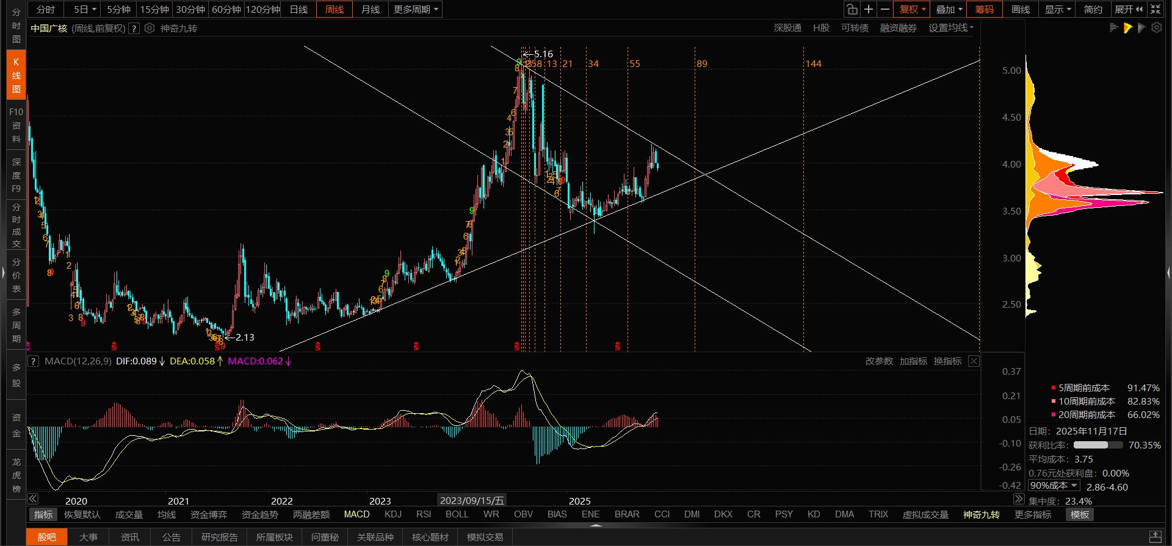The height and width of the screenshot is (546, 1172).
Task: Close the MACD indicator panel
Action: [x=974, y=361]
